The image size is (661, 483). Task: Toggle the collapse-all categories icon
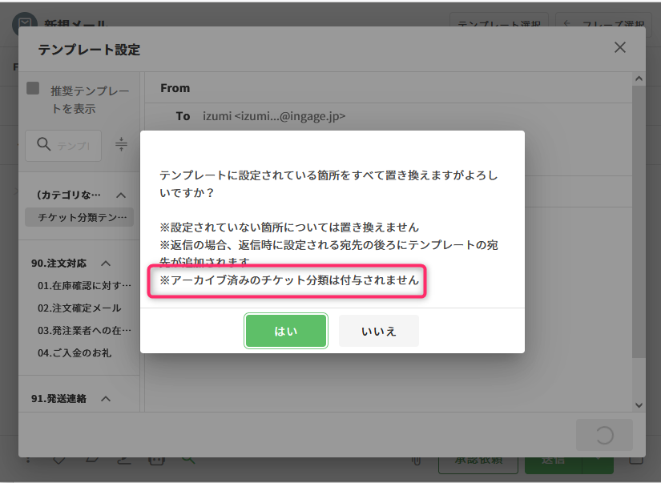(x=121, y=144)
